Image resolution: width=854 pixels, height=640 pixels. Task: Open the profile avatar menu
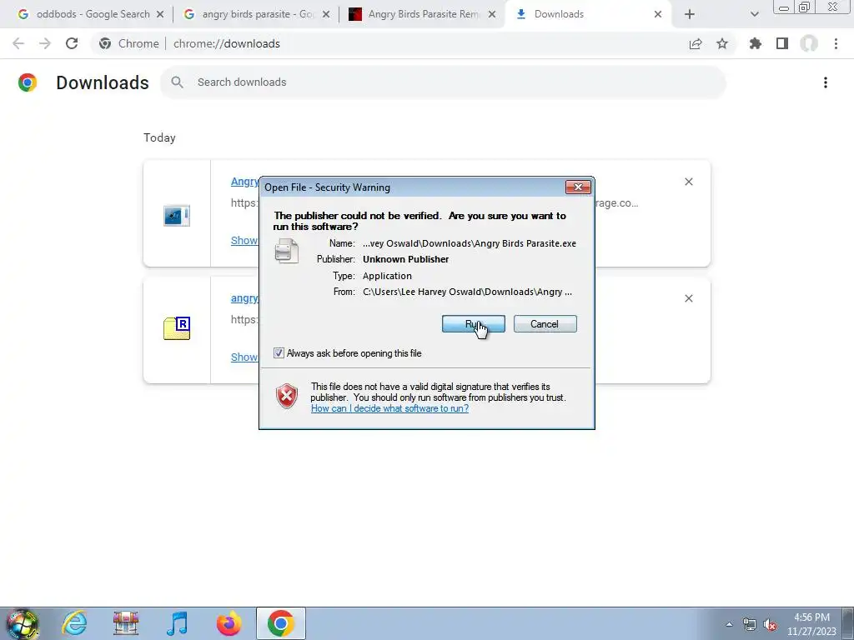coord(809,43)
